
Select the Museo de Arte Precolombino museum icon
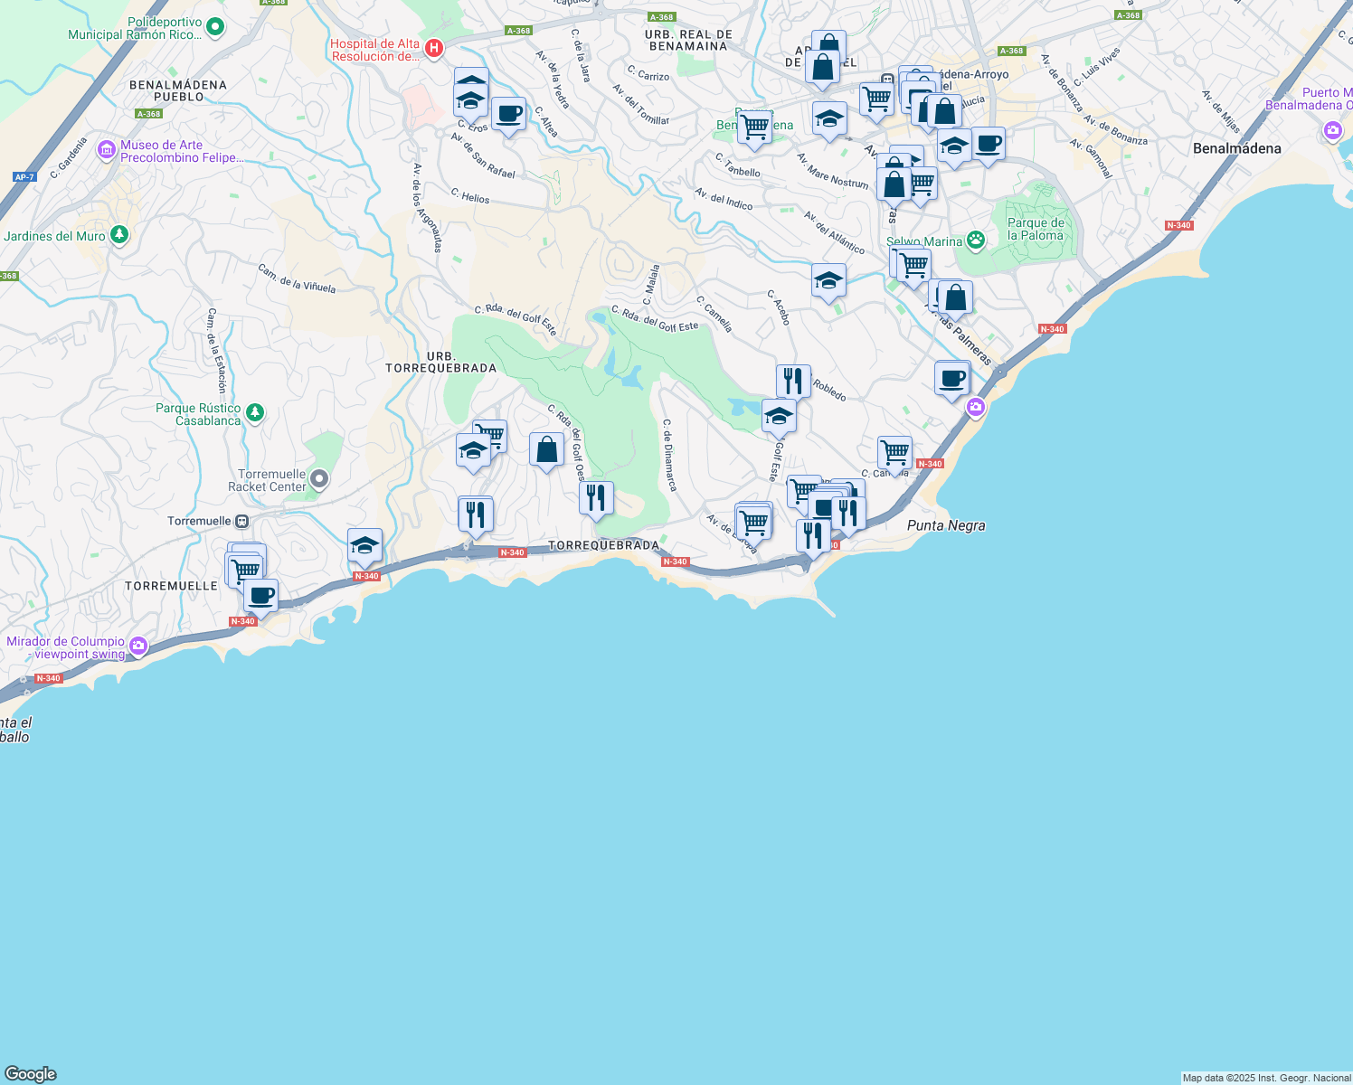pyautogui.click(x=106, y=150)
